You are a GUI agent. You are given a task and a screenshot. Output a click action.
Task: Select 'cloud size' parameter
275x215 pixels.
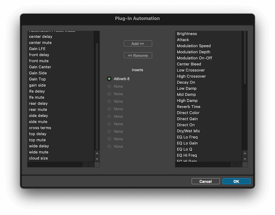(x=38, y=158)
